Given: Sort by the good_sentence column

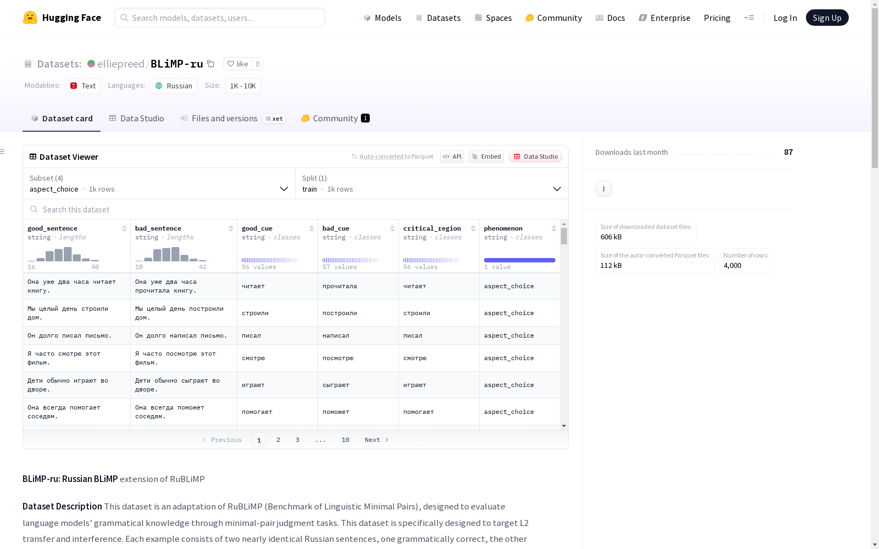Looking at the screenshot, I should click(x=124, y=228).
